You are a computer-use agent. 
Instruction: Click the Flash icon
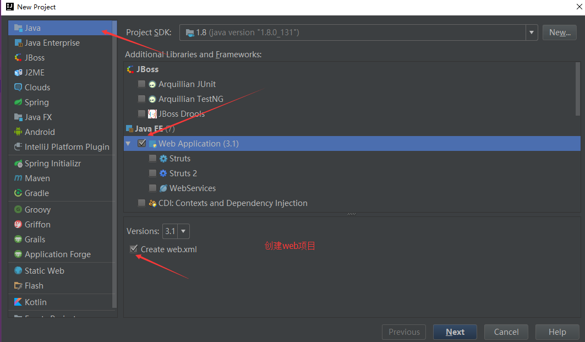coord(18,286)
